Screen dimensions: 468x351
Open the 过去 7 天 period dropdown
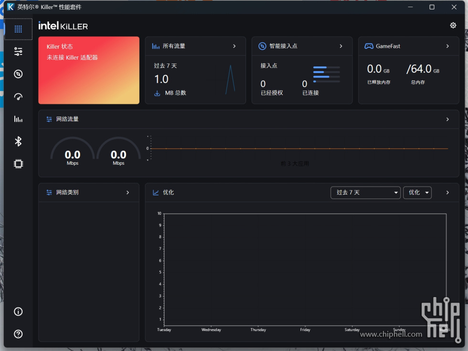coord(365,192)
